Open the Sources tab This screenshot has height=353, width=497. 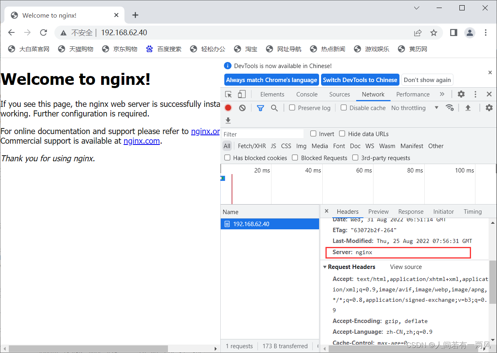click(x=339, y=94)
